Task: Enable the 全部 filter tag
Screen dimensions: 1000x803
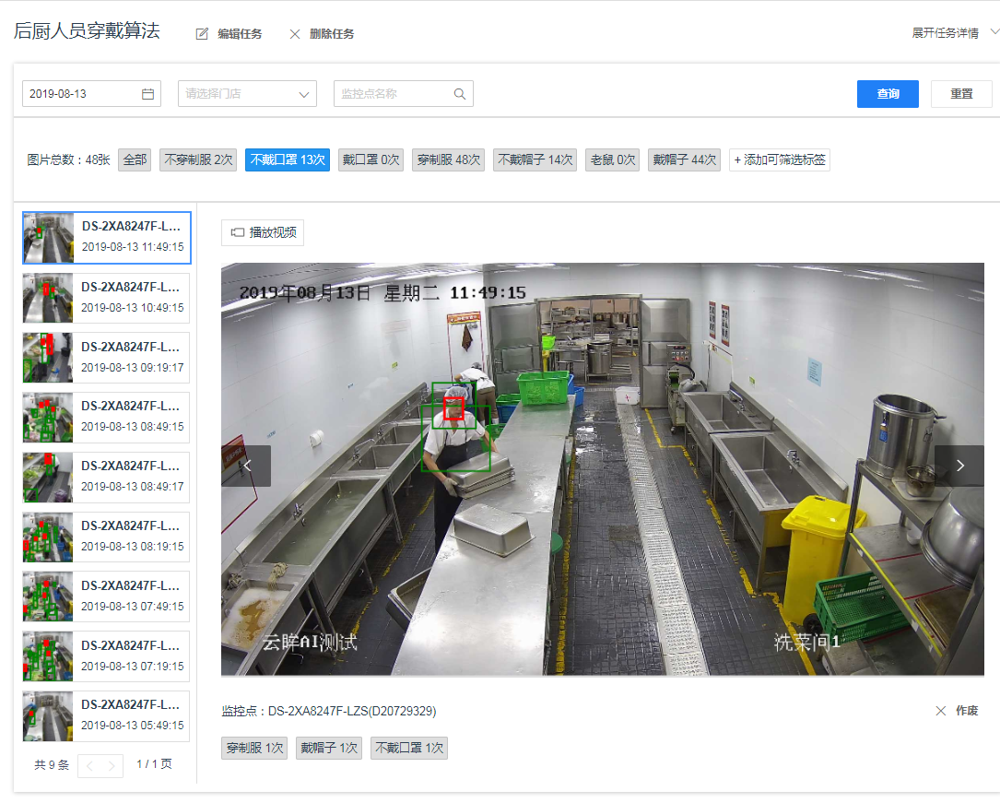Action: coord(134,159)
